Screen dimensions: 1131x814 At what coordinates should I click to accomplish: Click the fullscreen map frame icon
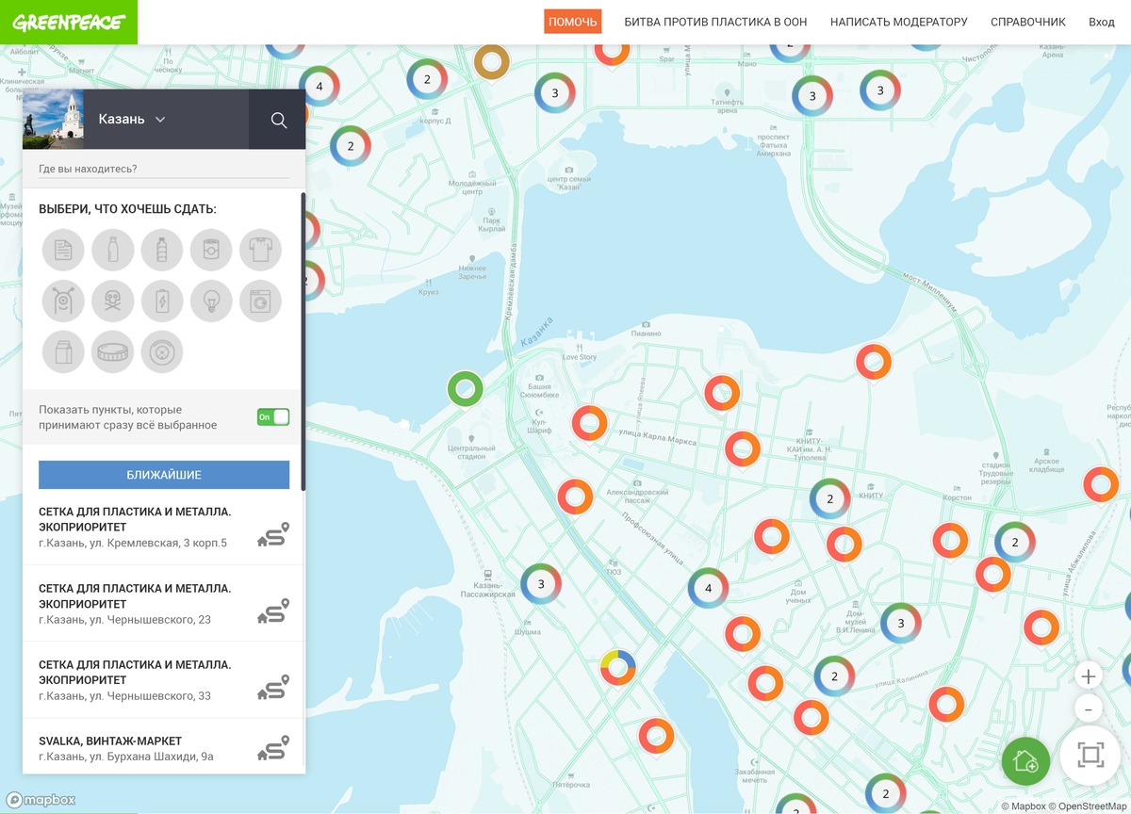(x=1090, y=755)
